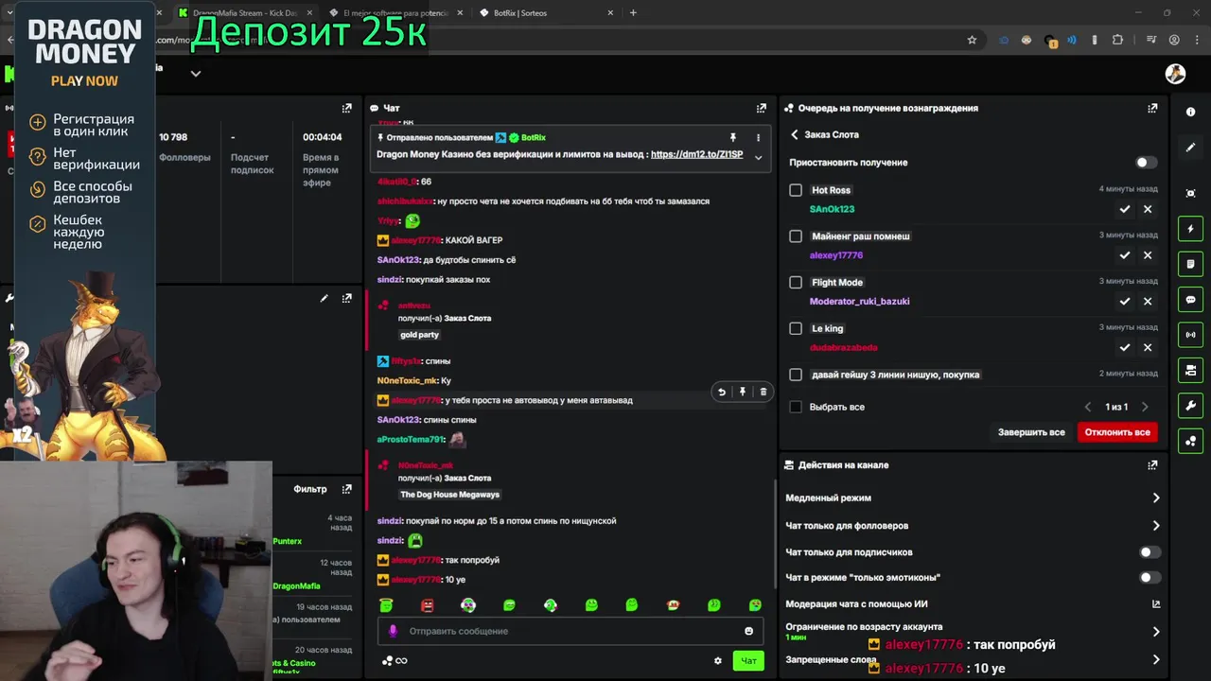This screenshot has height=681, width=1211.
Task: Send message with green Чат button
Action: tap(748, 660)
